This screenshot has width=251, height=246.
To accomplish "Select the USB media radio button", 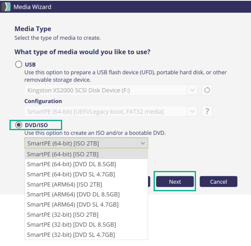I will [19, 64].
